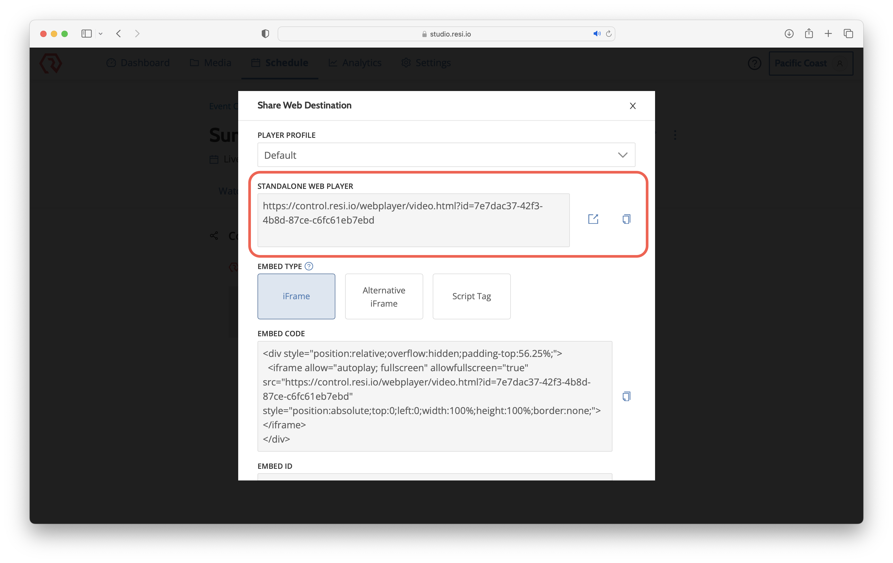Reload the page in address bar
The image size is (893, 563).
click(608, 34)
